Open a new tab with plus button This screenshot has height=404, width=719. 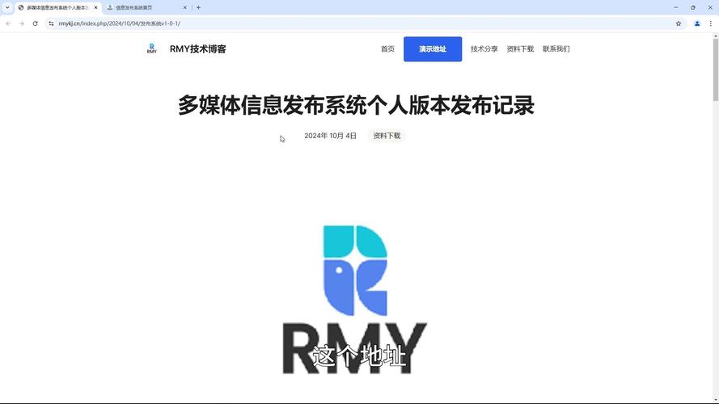pos(198,7)
